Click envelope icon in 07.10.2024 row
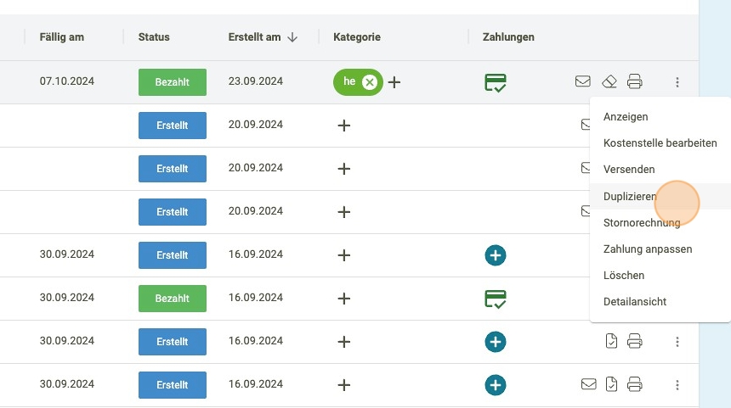 (583, 81)
